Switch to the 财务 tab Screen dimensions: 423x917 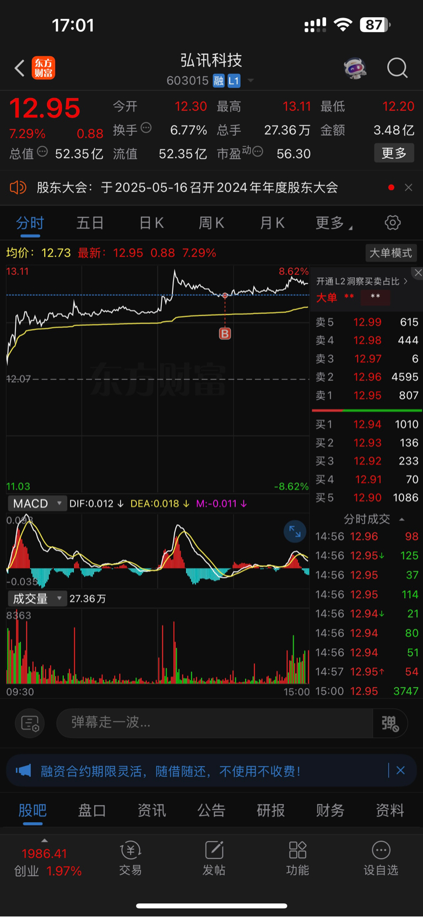[x=330, y=811]
